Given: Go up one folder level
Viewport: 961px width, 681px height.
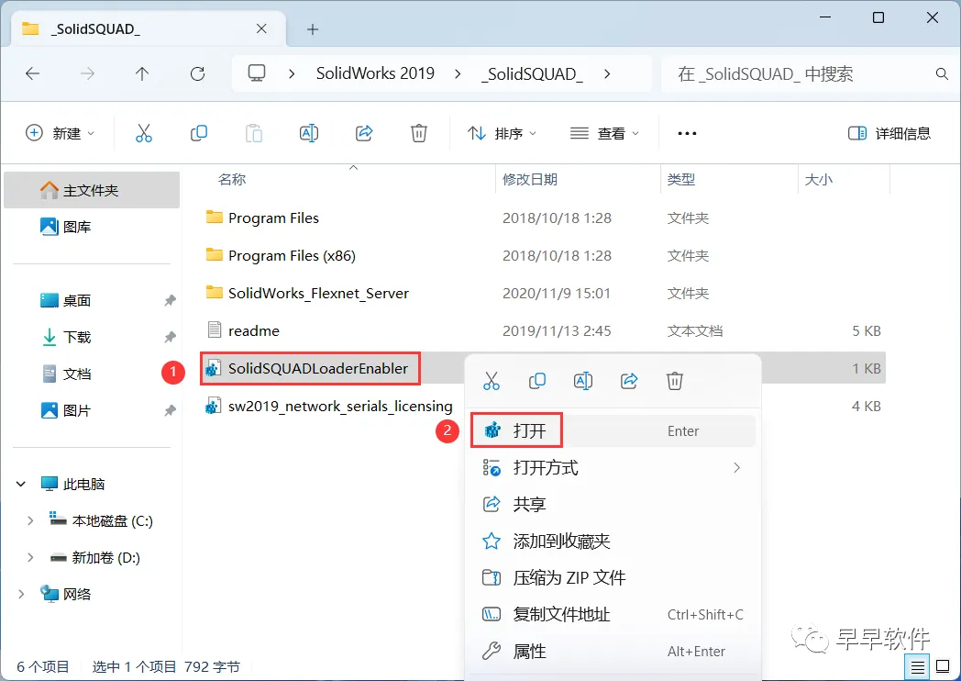Looking at the screenshot, I should point(142,74).
